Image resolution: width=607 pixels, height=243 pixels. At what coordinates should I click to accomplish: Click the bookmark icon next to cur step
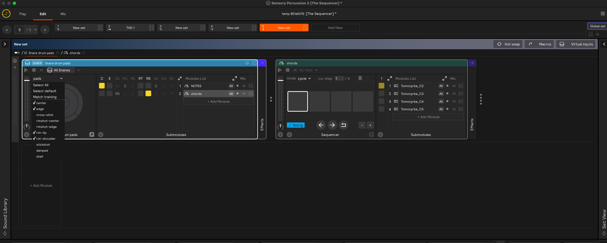click(360, 78)
